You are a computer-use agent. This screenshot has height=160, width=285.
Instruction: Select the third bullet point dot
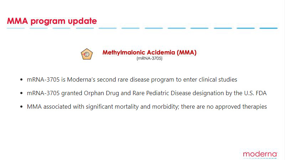(x=21, y=107)
